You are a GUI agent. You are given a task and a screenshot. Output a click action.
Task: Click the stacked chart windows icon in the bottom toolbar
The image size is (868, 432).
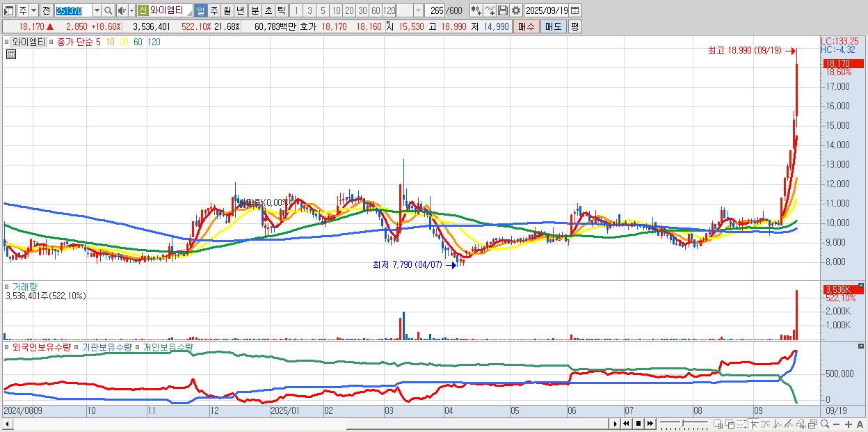point(812,424)
